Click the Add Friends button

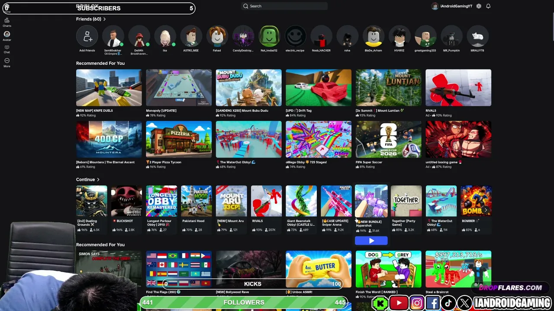click(87, 37)
